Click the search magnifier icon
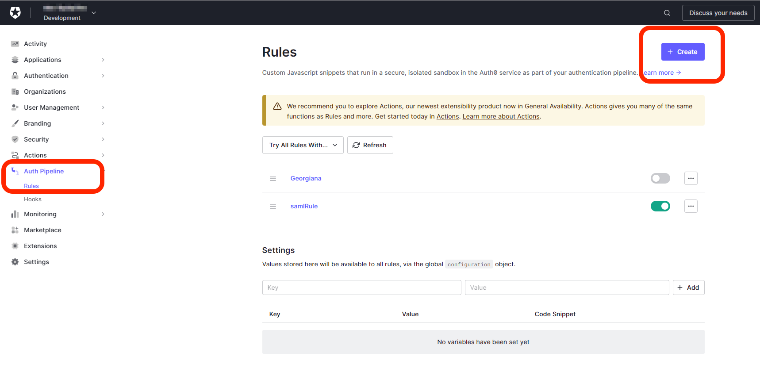Image resolution: width=760 pixels, height=368 pixels. pos(667,13)
